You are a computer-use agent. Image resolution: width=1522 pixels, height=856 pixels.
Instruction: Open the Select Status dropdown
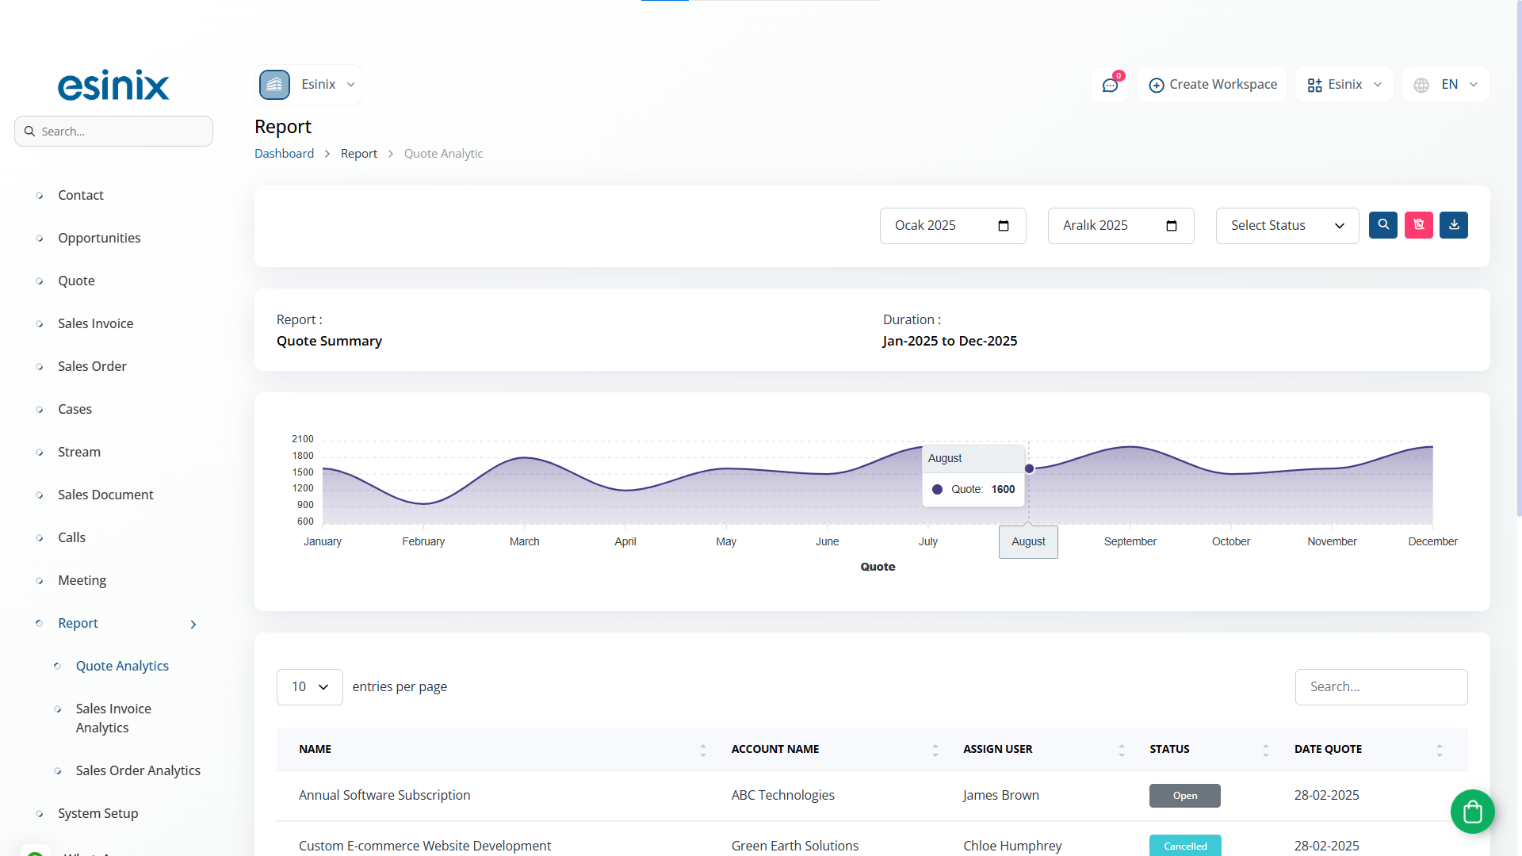coord(1287,226)
